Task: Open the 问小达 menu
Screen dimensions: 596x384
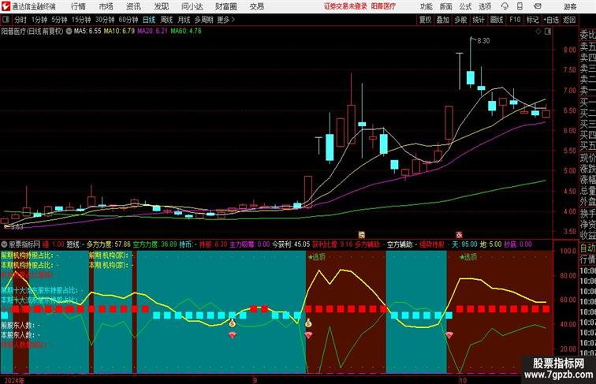Action: (x=192, y=6)
